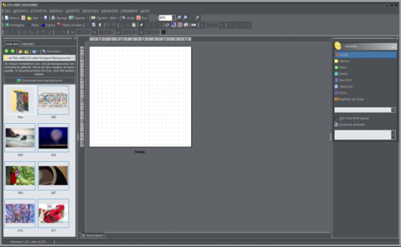
Task: Open the ETICHETTA menu
Action: tap(39, 11)
